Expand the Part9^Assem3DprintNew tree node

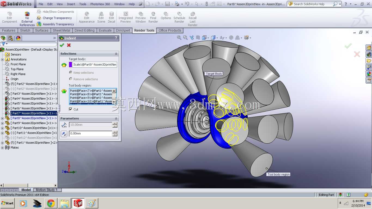(2, 123)
